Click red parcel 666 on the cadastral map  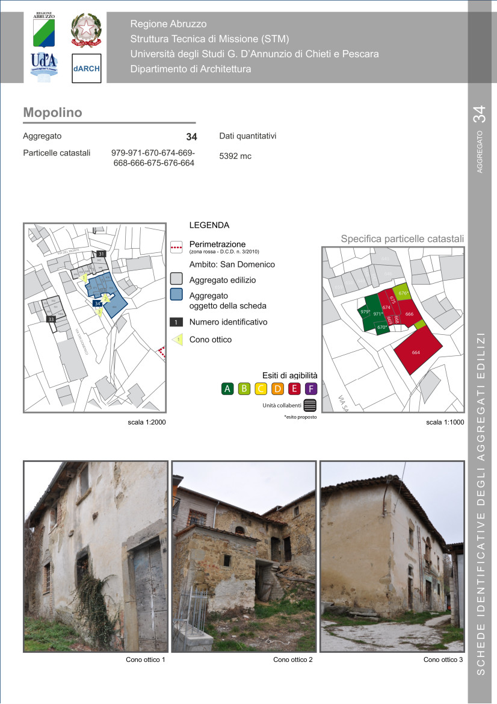(409, 313)
